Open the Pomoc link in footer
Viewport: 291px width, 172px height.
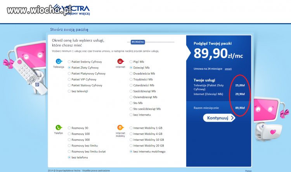point(248,171)
